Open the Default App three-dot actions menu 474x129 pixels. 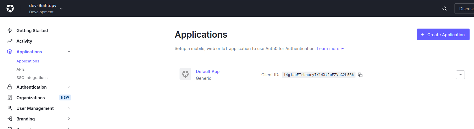click(x=460, y=75)
